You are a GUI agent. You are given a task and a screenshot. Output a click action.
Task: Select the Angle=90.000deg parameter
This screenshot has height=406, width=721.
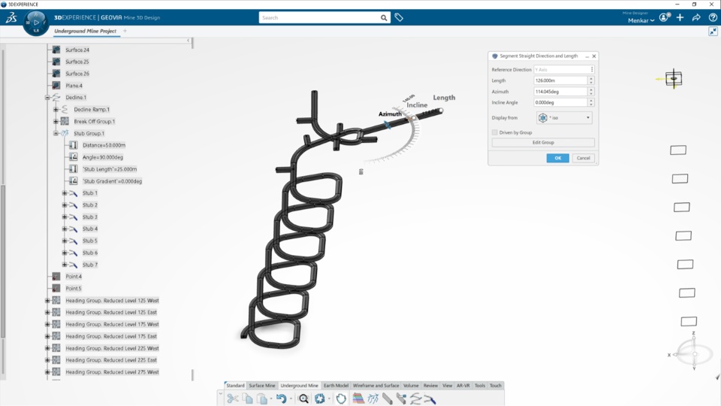click(x=103, y=157)
